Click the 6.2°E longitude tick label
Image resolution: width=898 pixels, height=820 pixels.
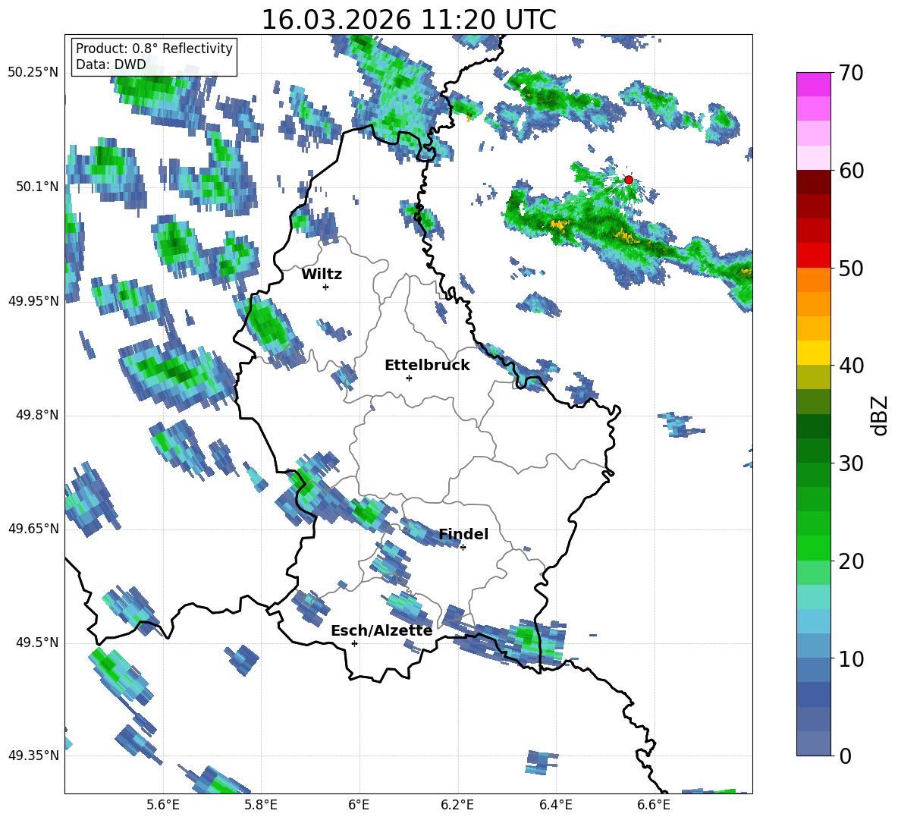[x=457, y=805]
